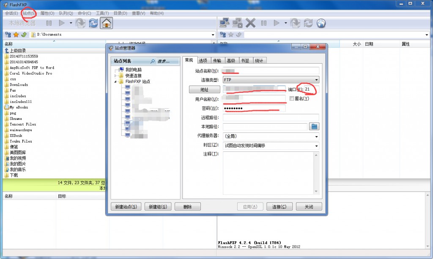Click the 密码 password field
This screenshot has width=433, height=259.
[x=254, y=108]
